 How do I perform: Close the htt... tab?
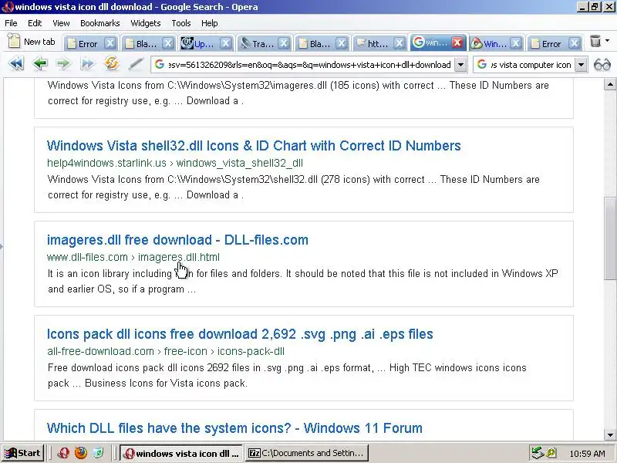coord(400,43)
